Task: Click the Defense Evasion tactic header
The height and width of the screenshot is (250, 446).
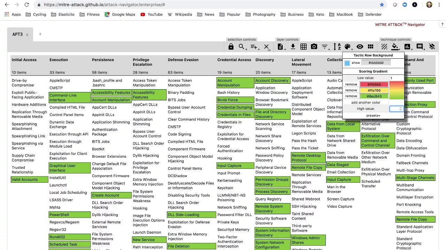Action: coord(183,60)
